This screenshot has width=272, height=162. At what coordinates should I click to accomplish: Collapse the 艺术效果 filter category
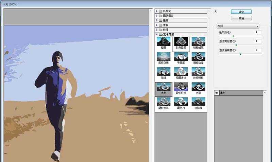point(157,35)
